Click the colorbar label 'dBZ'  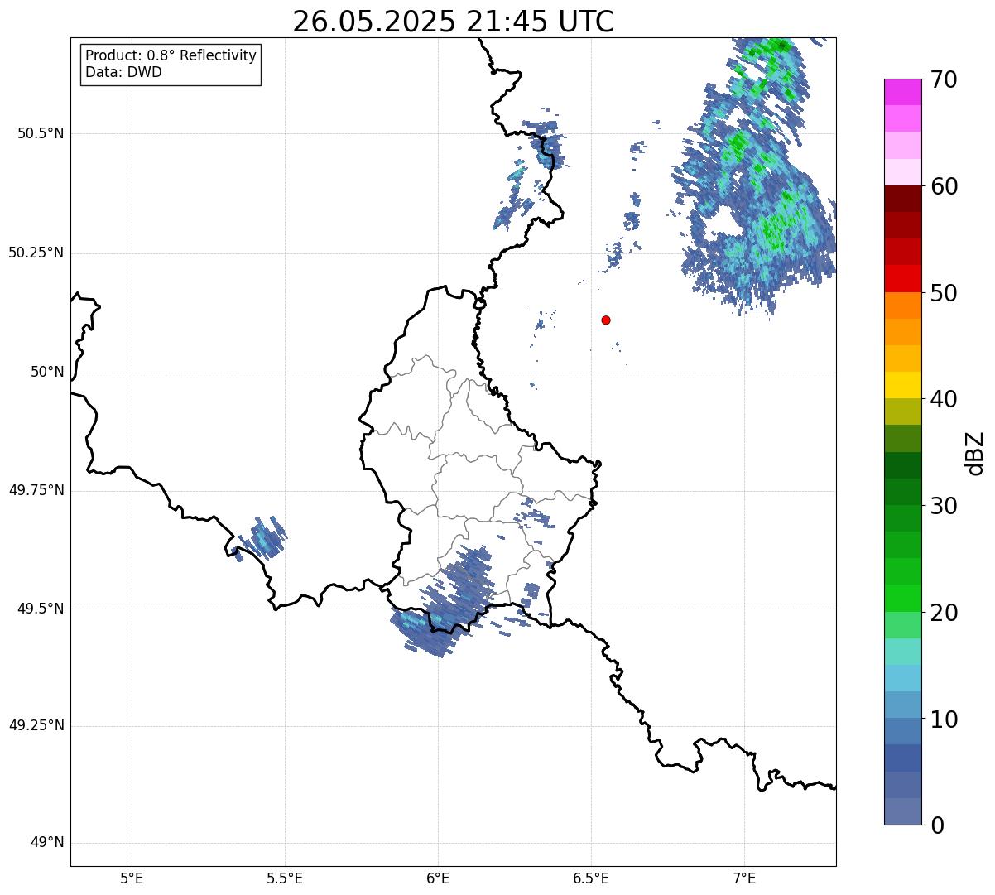pos(975,452)
